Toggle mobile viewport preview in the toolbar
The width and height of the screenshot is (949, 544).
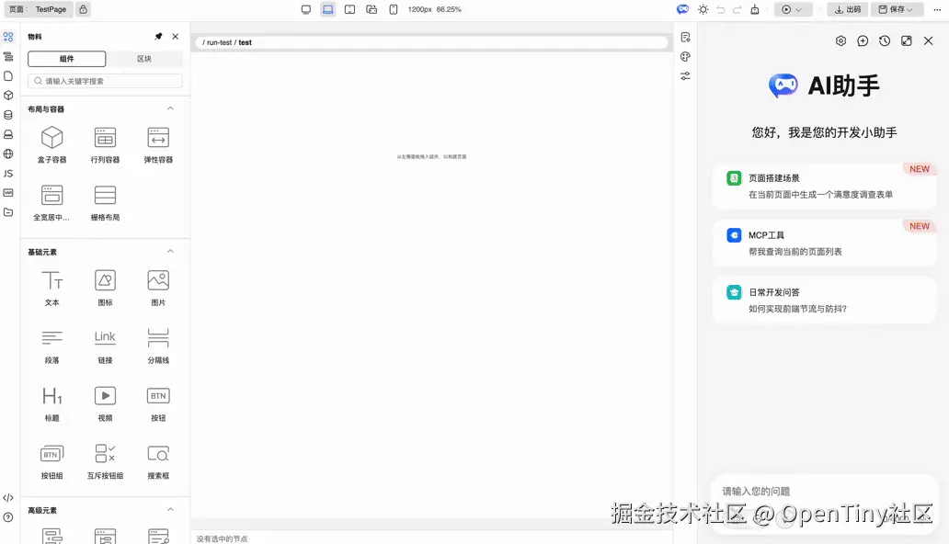[393, 9]
